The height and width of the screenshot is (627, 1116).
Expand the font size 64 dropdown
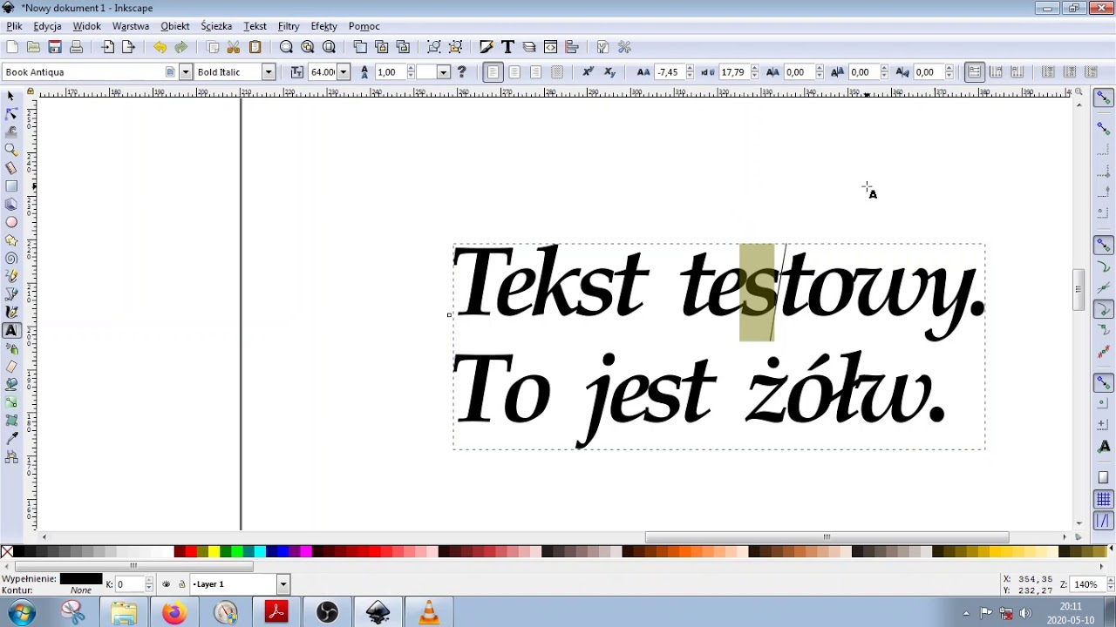(344, 72)
